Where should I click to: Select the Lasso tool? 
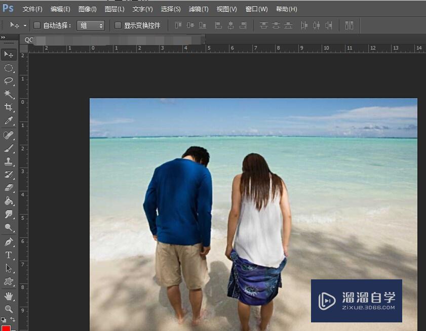tap(9, 81)
